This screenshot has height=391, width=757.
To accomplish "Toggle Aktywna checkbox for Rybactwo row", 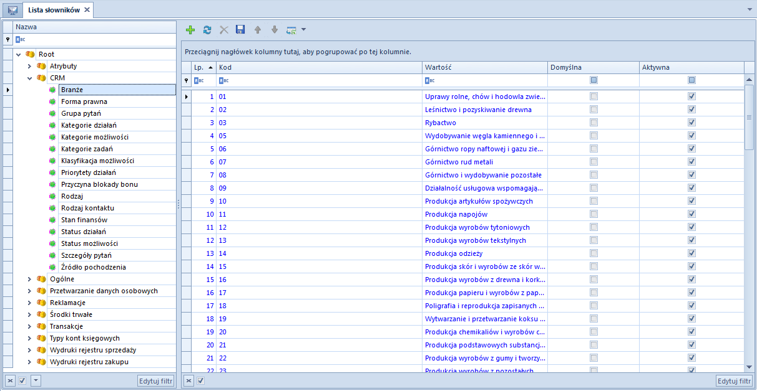I will 691,123.
